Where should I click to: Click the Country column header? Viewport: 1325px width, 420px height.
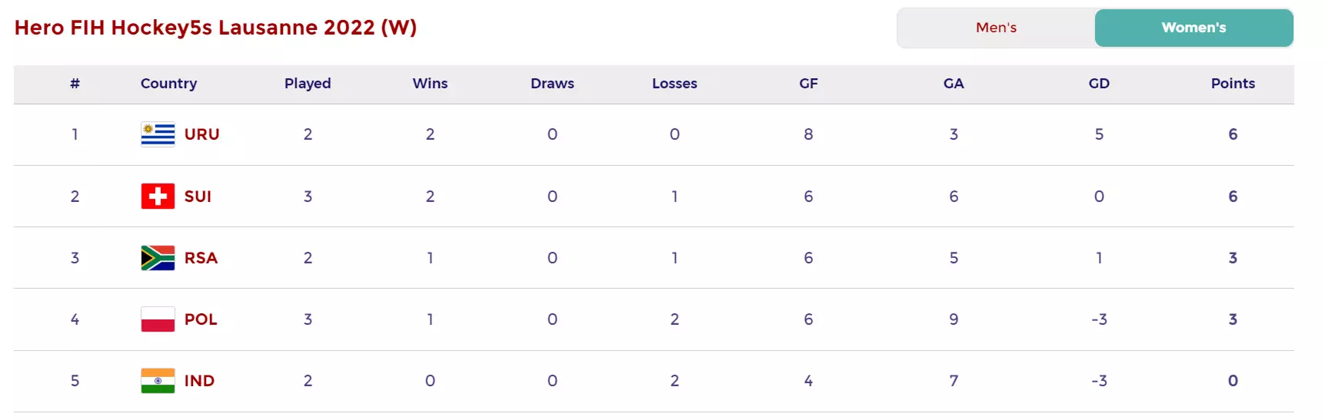[168, 84]
